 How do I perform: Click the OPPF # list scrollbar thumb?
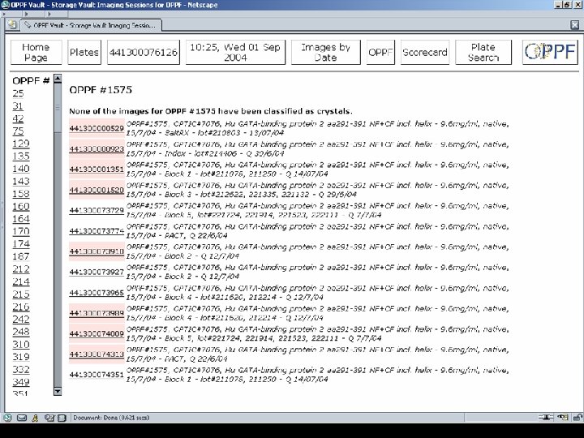pos(58,108)
